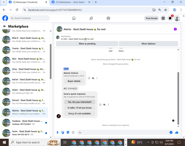
Task: Click the Windows taskbar search box
Action: (x=35, y=142)
